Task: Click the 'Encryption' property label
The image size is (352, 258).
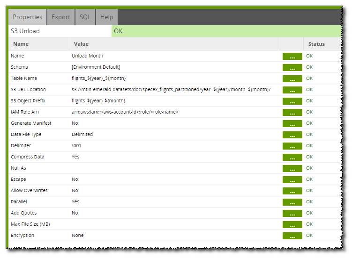Action: click(22, 236)
